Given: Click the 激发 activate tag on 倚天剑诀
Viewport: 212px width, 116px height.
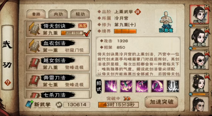Looking at the screenshot, I should (82, 26).
